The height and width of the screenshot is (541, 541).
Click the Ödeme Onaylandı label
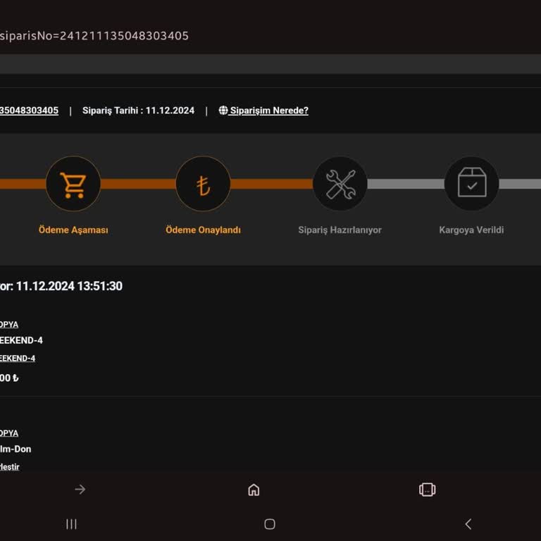[203, 230]
